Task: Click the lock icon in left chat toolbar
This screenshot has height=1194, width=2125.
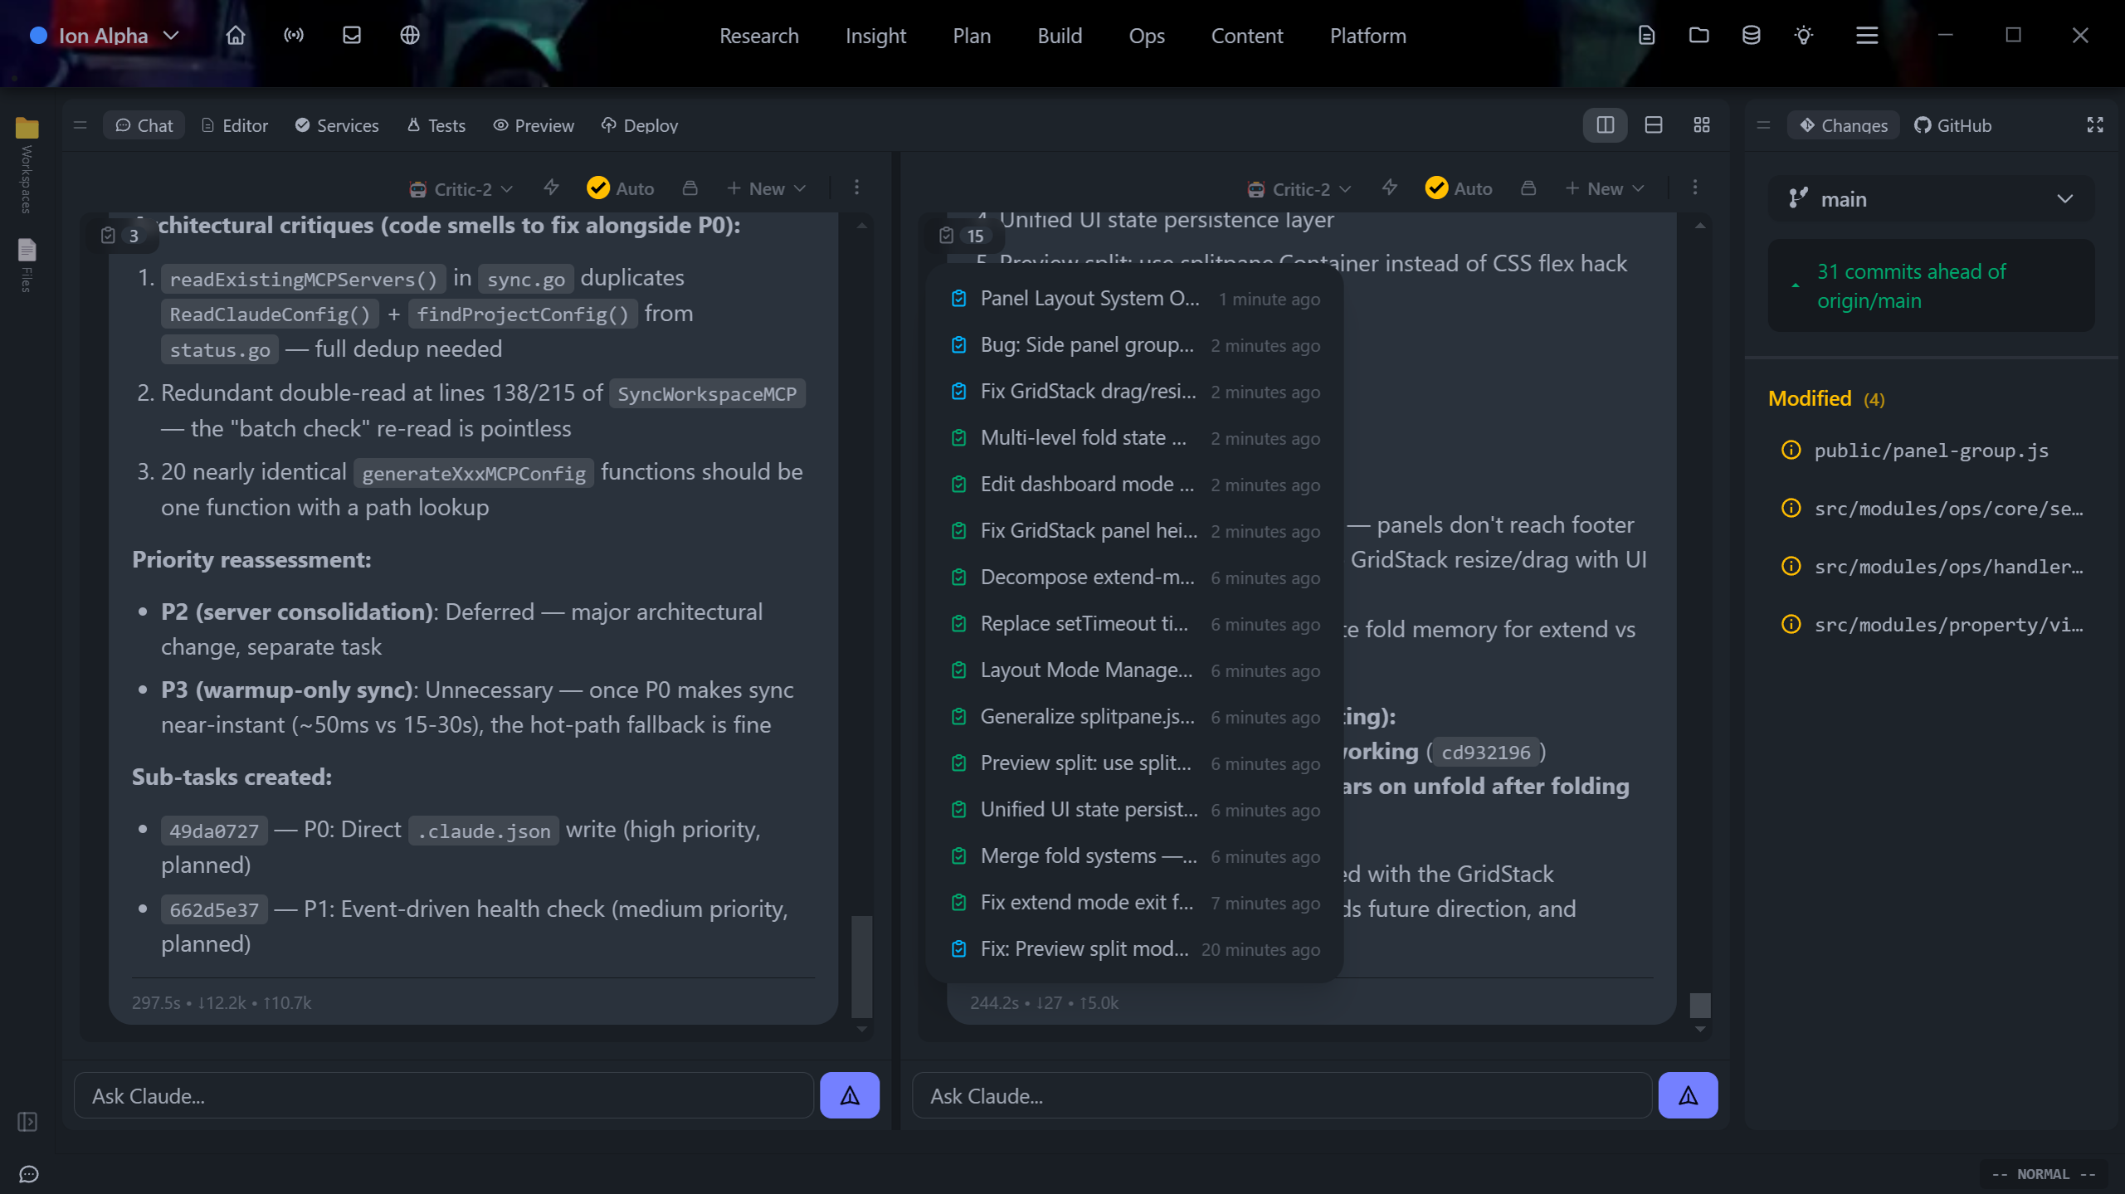Action: pos(690,188)
